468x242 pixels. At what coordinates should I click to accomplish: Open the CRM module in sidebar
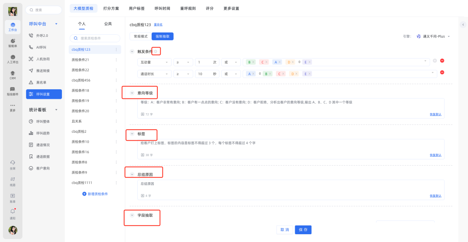tap(13, 75)
